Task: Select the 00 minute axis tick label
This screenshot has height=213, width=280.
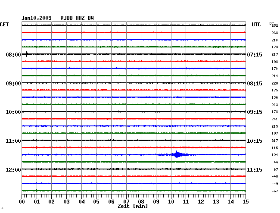Action: [x=22, y=202]
